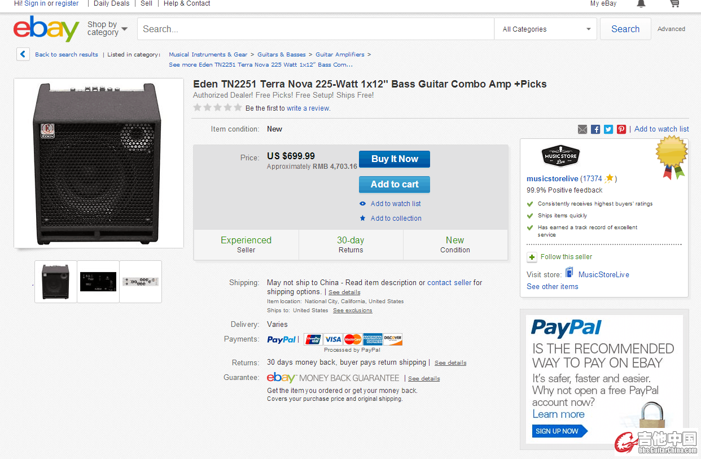This screenshot has width=701, height=459.
Task: Click the star Add to collection link
Action: [x=396, y=218]
